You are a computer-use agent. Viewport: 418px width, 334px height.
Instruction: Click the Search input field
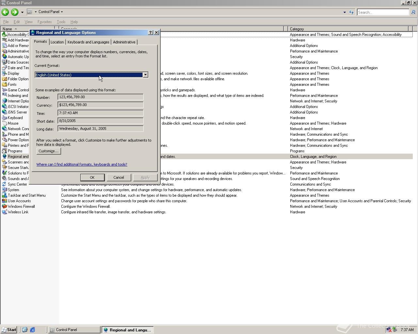(383, 12)
